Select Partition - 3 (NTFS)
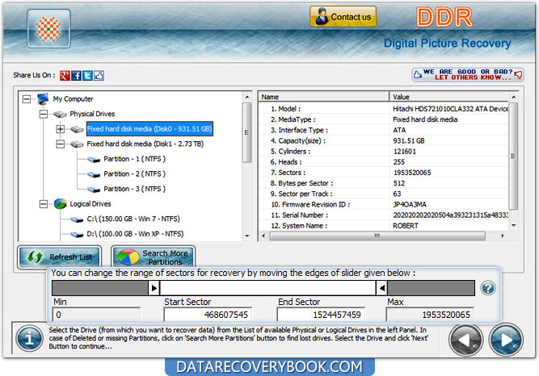539x376 pixels. pyautogui.click(x=134, y=189)
